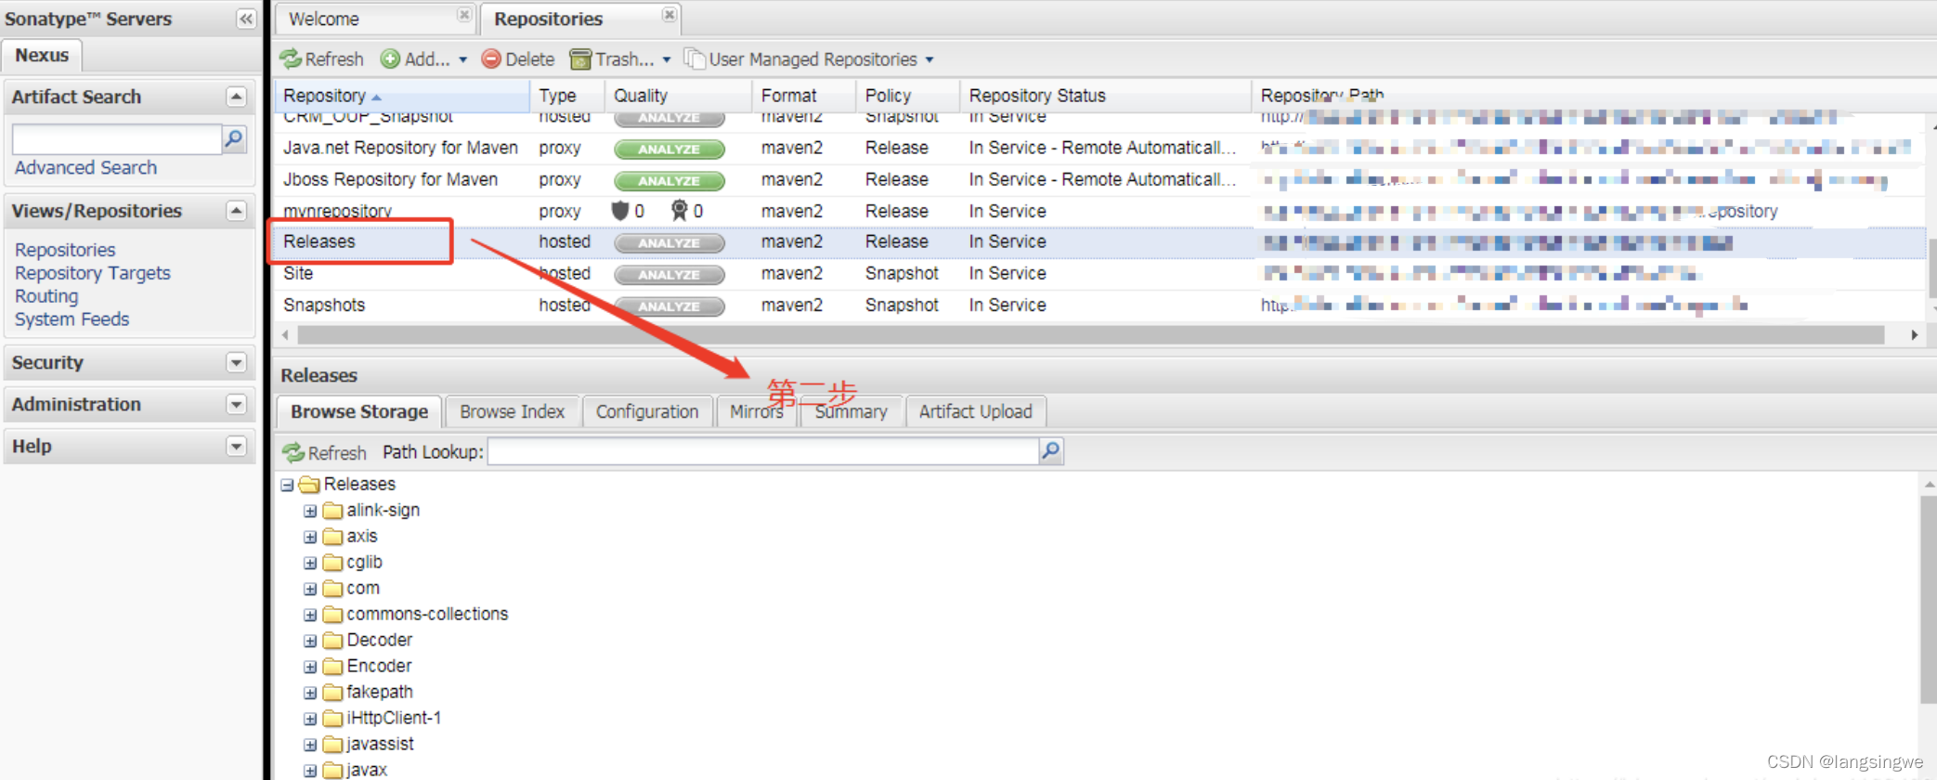Viewport: 1937px width, 780px height.
Task: Click the artifact search magnifier icon
Action: click(x=234, y=139)
